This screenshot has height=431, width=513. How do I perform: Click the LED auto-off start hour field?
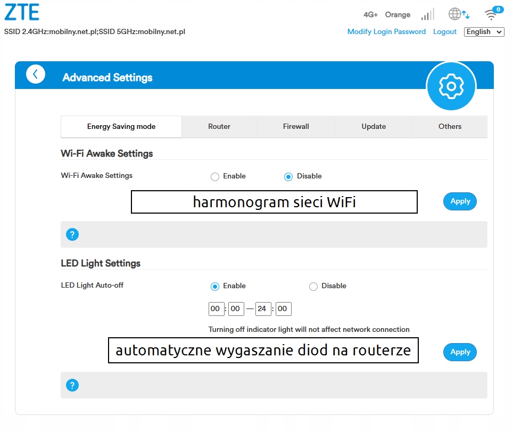point(216,309)
